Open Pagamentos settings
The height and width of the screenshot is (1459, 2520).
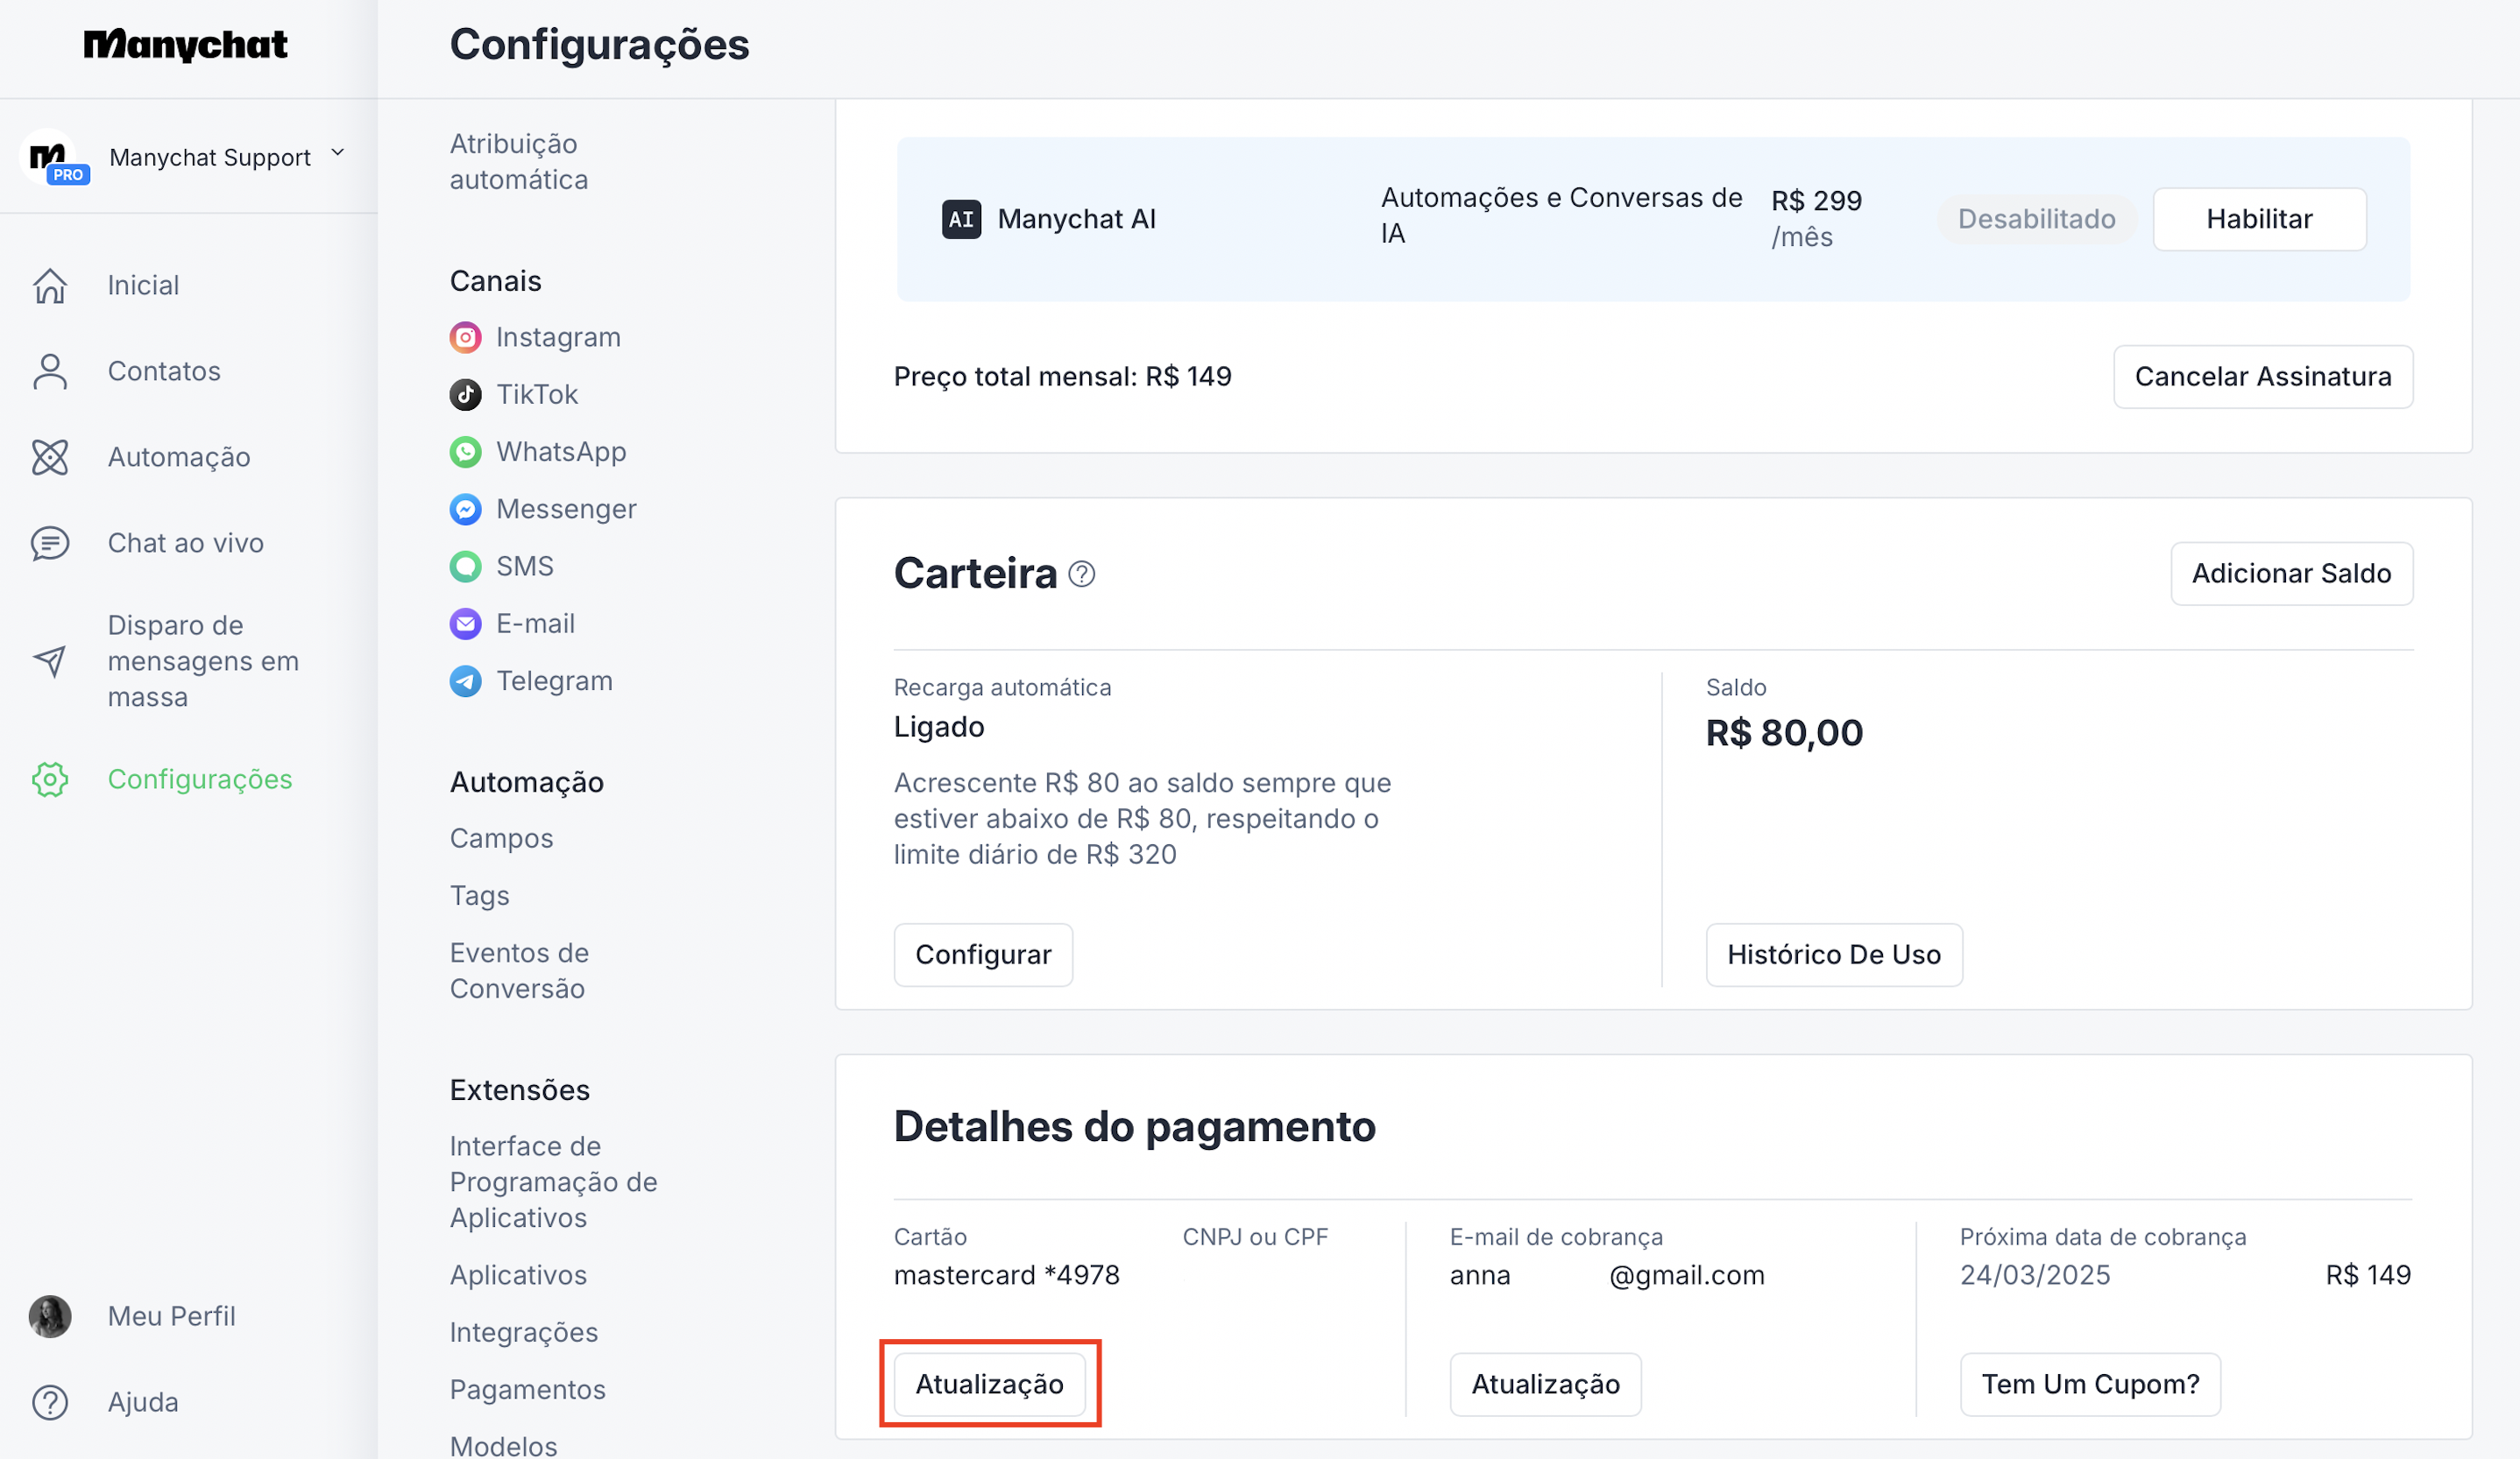point(527,1389)
